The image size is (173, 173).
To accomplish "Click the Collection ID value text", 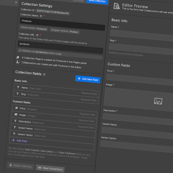I will coord(53,12).
